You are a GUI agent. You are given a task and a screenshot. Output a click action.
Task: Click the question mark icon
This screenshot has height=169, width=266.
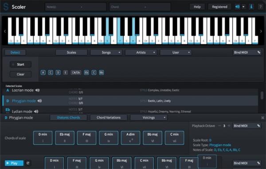[260, 7]
